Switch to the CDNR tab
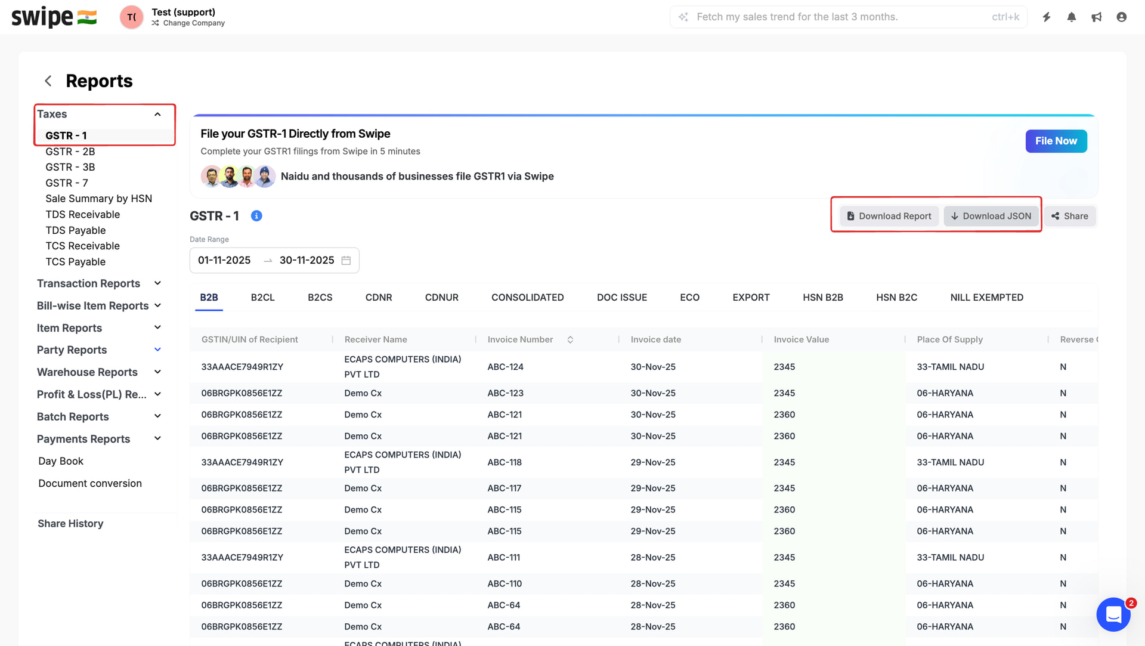This screenshot has width=1145, height=646. coord(378,297)
